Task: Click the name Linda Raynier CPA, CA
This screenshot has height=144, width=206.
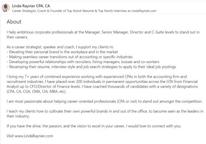Action: pos(31,6)
